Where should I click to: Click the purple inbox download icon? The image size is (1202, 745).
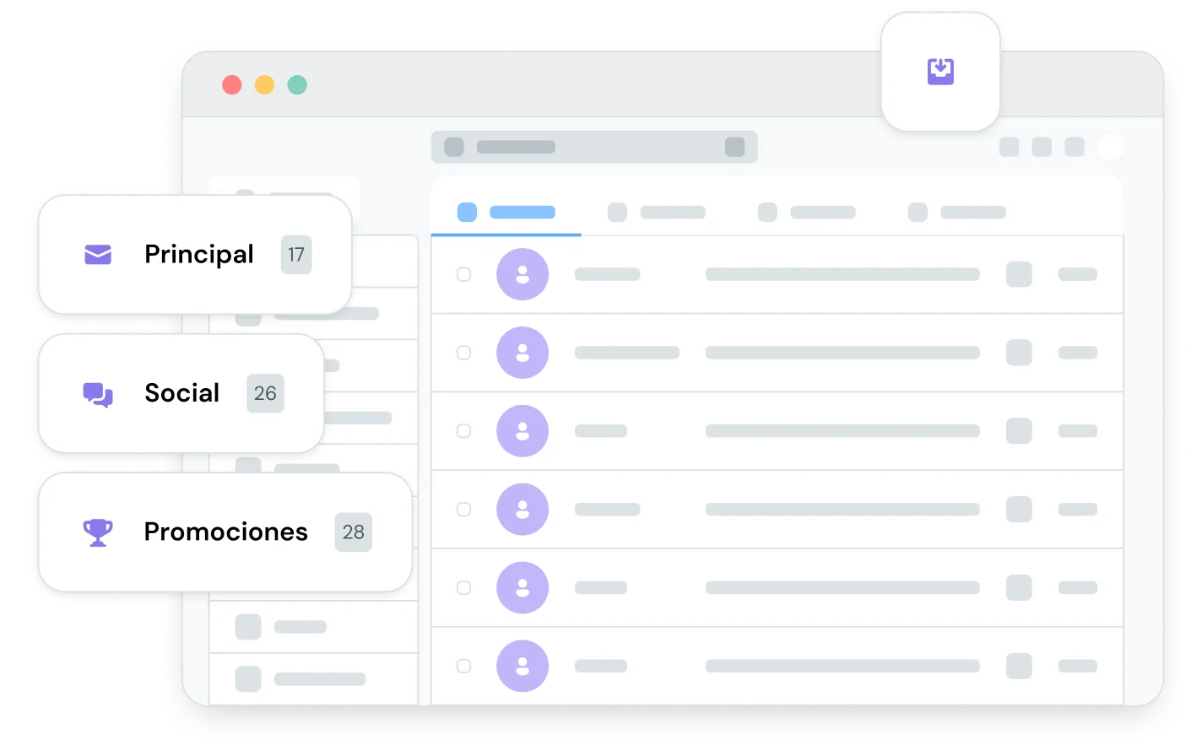940,72
